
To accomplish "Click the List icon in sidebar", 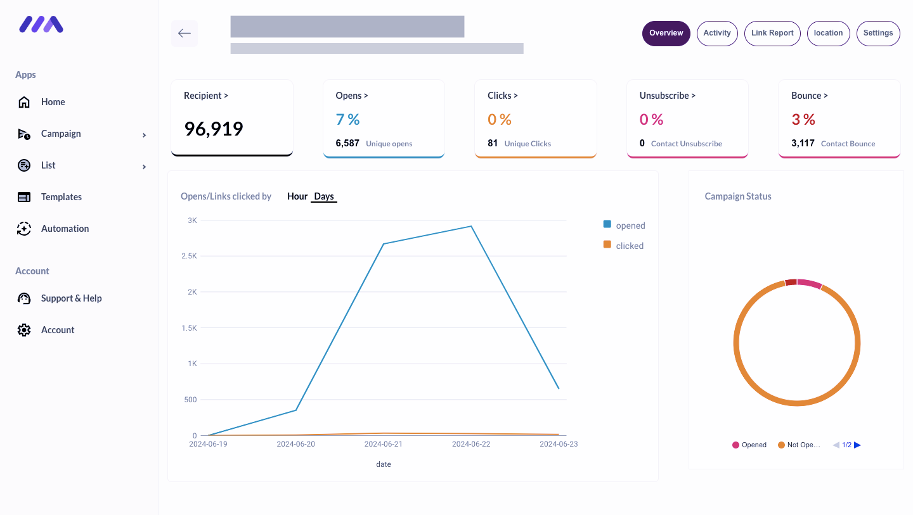I will pos(24,165).
